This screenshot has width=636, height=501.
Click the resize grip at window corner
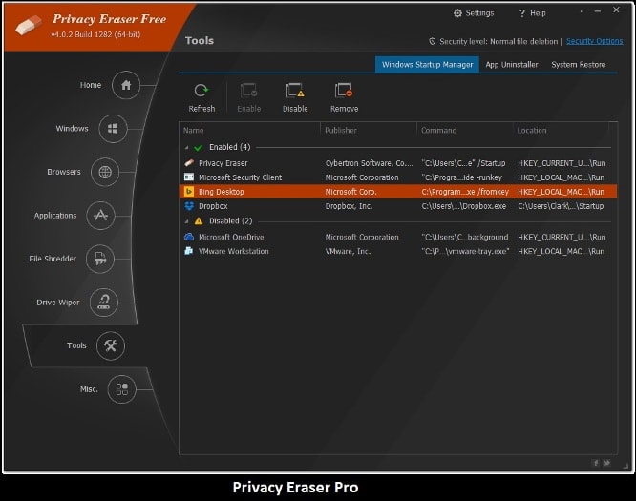click(x=625, y=466)
